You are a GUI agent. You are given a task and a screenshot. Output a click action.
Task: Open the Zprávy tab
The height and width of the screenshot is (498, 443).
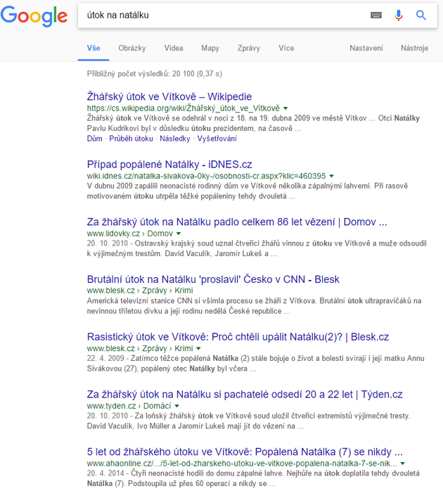249,49
